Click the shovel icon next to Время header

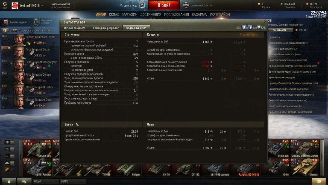(x=77, y=124)
